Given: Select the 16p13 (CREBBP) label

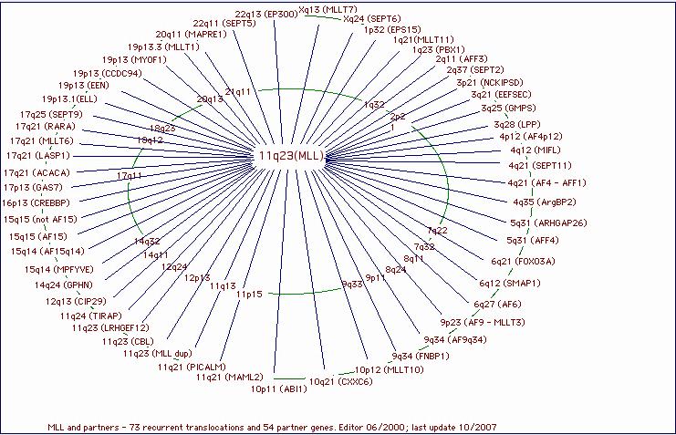Looking at the screenshot, I should tap(36, 202).
